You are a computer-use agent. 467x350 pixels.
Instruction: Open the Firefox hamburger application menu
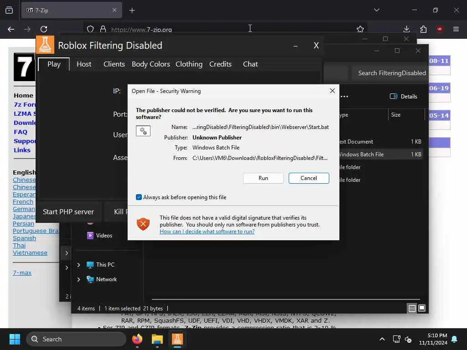click(456, 29)
